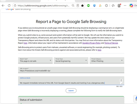Viewport: 137px width, 104px height.
Task: Open the Terms of Service link
Action: tap(111, 43)
